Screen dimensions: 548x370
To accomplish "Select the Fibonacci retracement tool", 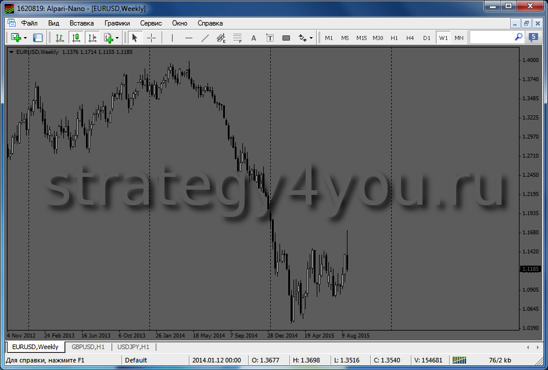I will click(x=237, y=38).
